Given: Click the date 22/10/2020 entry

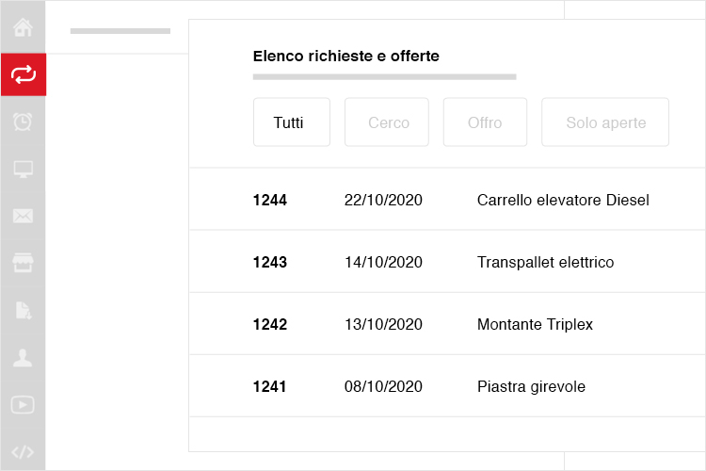Looking at the screenshot, I should click(383, 200).
